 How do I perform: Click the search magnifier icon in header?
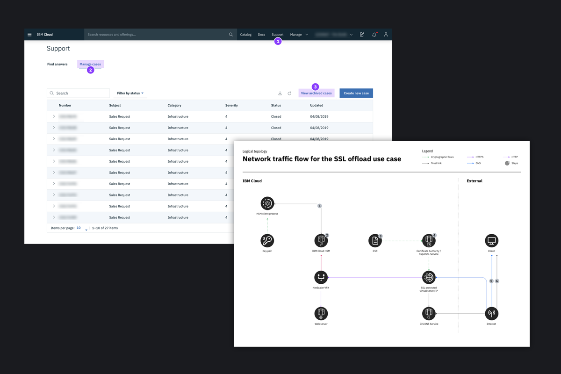point(231,35)
